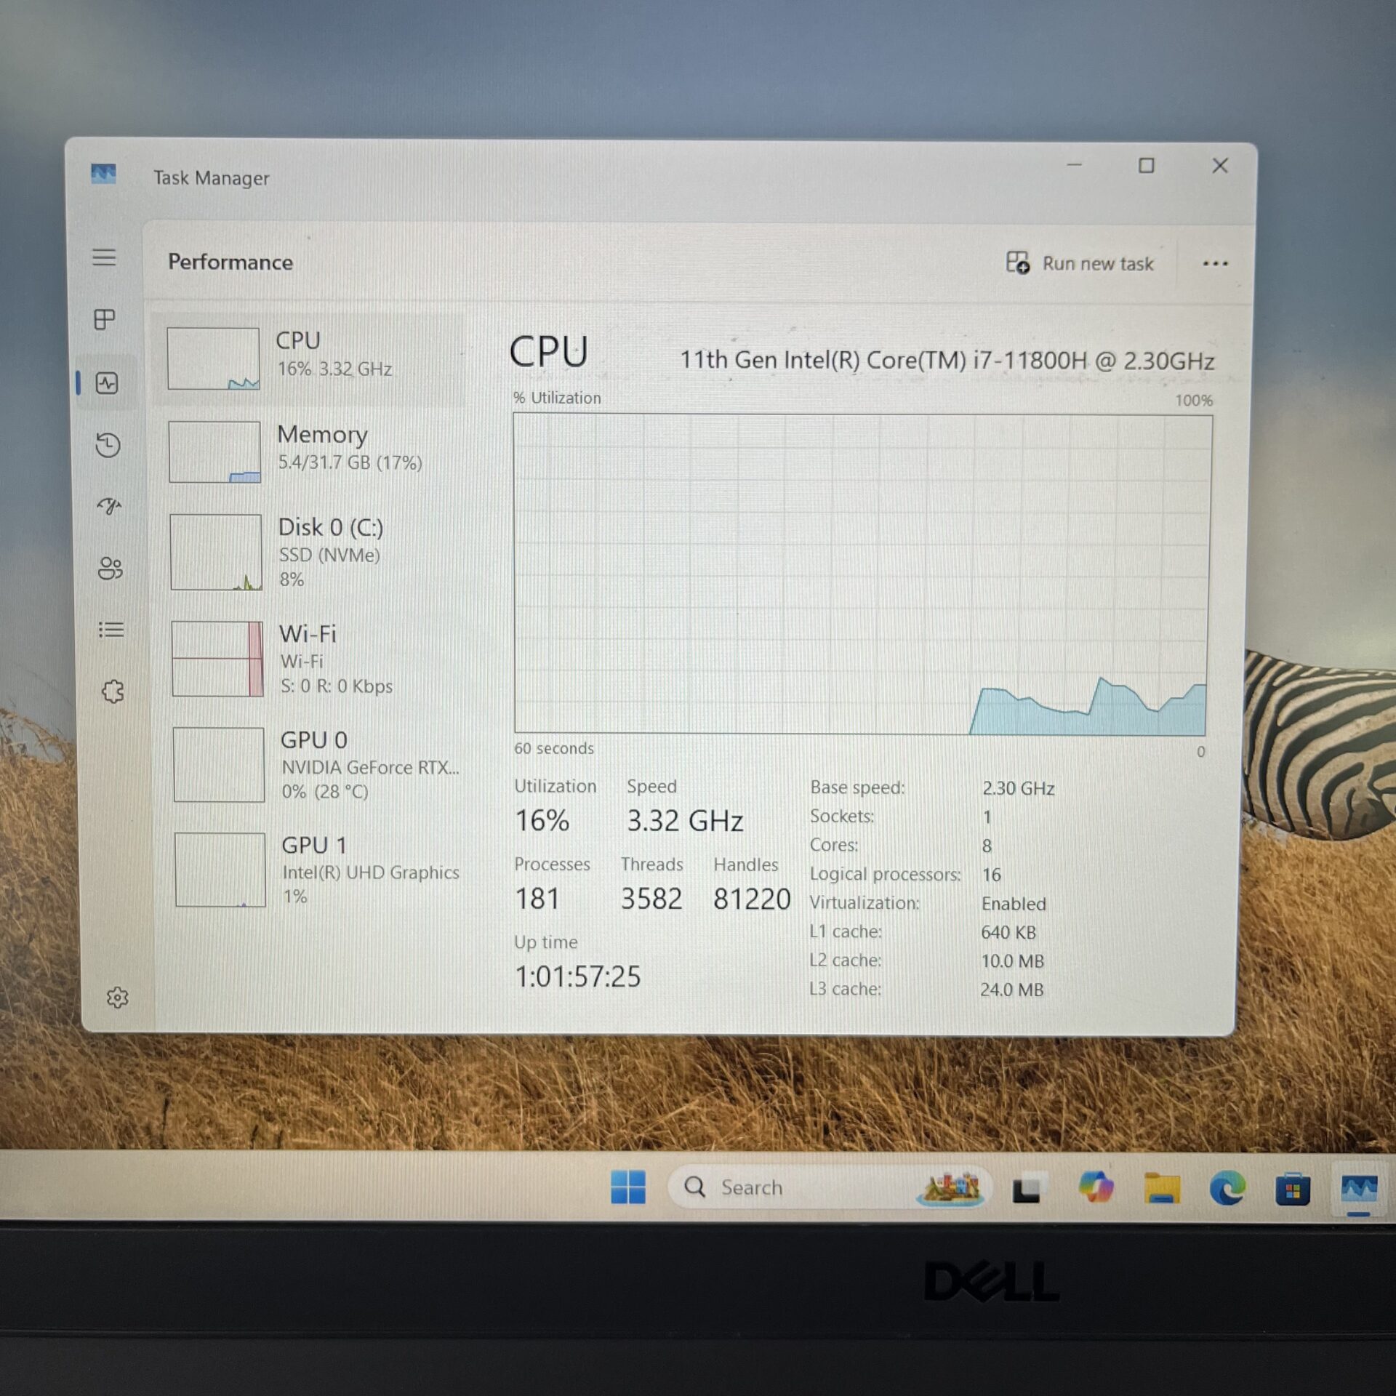Click the Task Manager title bar app icon
Screen dimensions: 1396x1396
coord(103,174)
